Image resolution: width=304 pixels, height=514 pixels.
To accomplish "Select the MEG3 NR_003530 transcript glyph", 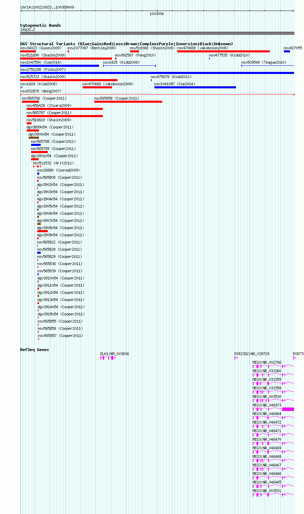I will (273, 401).
